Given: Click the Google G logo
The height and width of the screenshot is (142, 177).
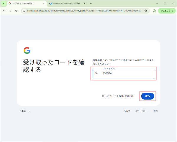Looking at the screenshot, I should click(27, 50).
